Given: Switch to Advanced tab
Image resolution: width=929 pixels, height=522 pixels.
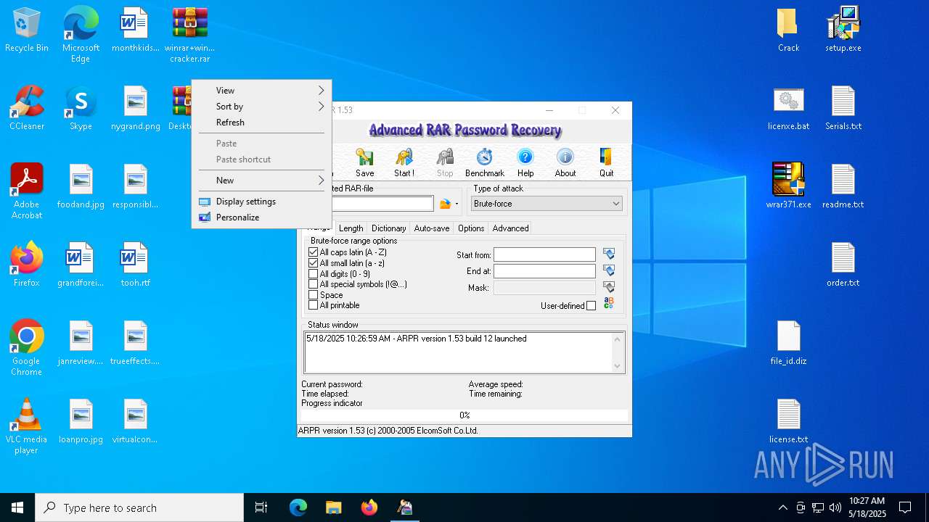Looking at the screenshot, I should point(510,228).
